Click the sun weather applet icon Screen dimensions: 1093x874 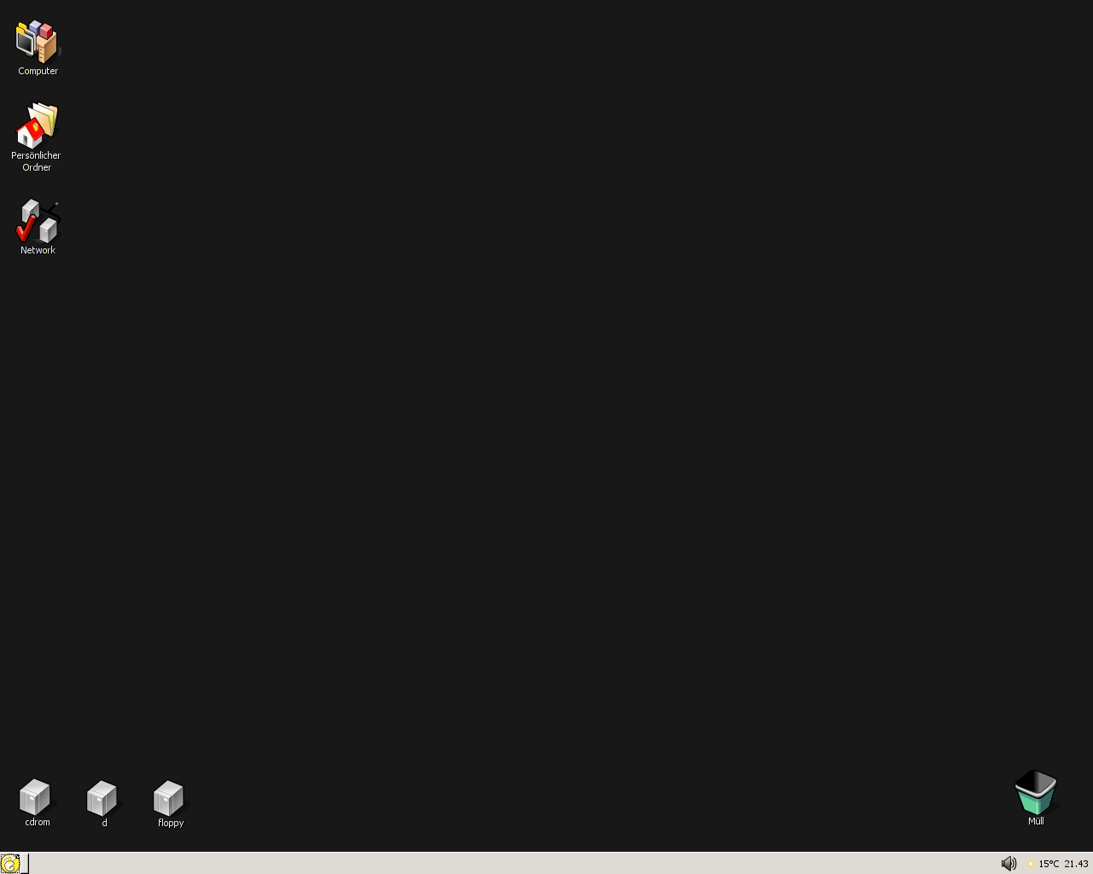click(1031, 864)
